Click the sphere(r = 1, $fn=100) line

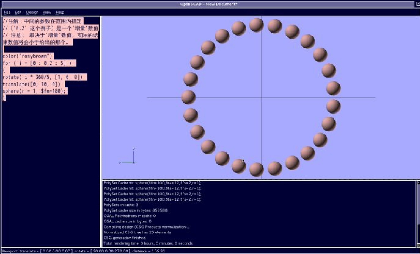pos(34,91)
